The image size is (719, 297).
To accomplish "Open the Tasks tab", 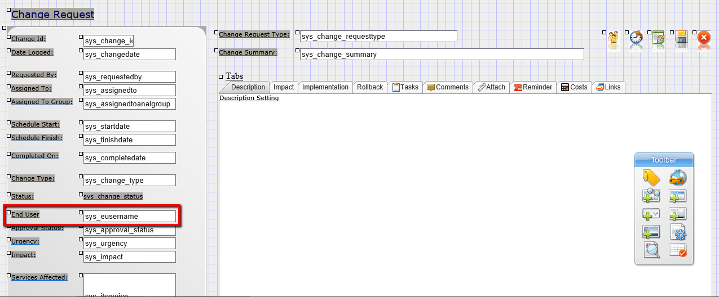I will point(405,87).
